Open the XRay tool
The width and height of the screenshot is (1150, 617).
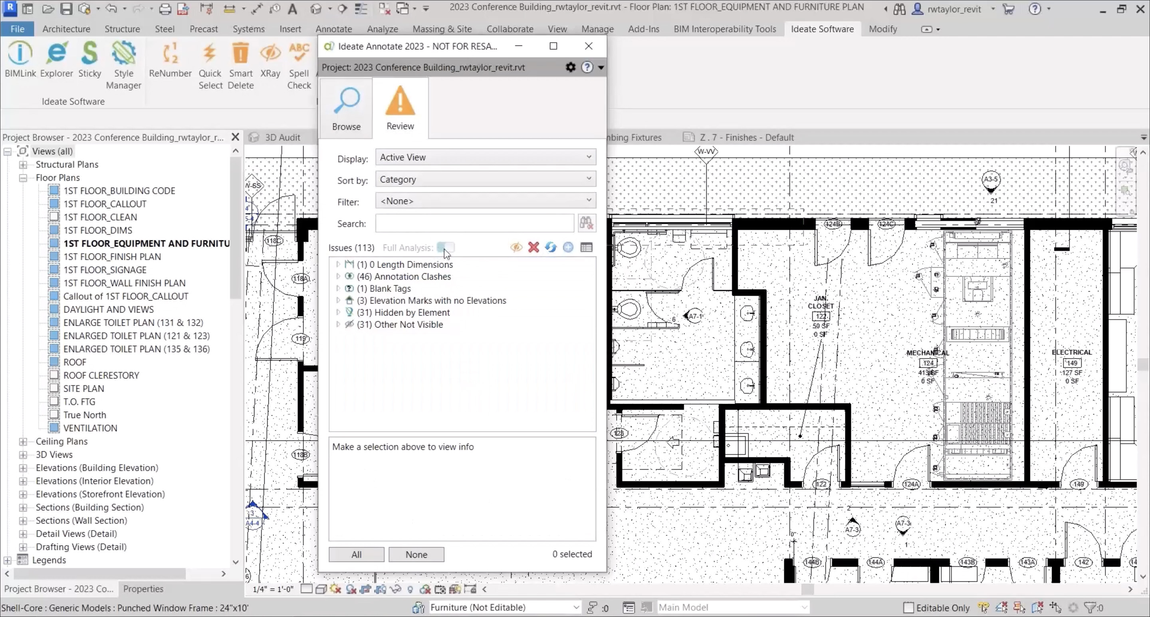pos(270,60)
